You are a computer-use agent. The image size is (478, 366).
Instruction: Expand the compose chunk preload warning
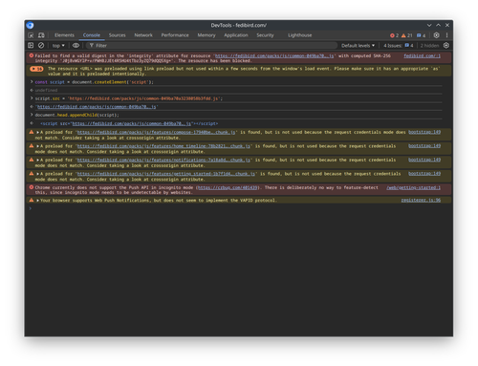(38, 132)
